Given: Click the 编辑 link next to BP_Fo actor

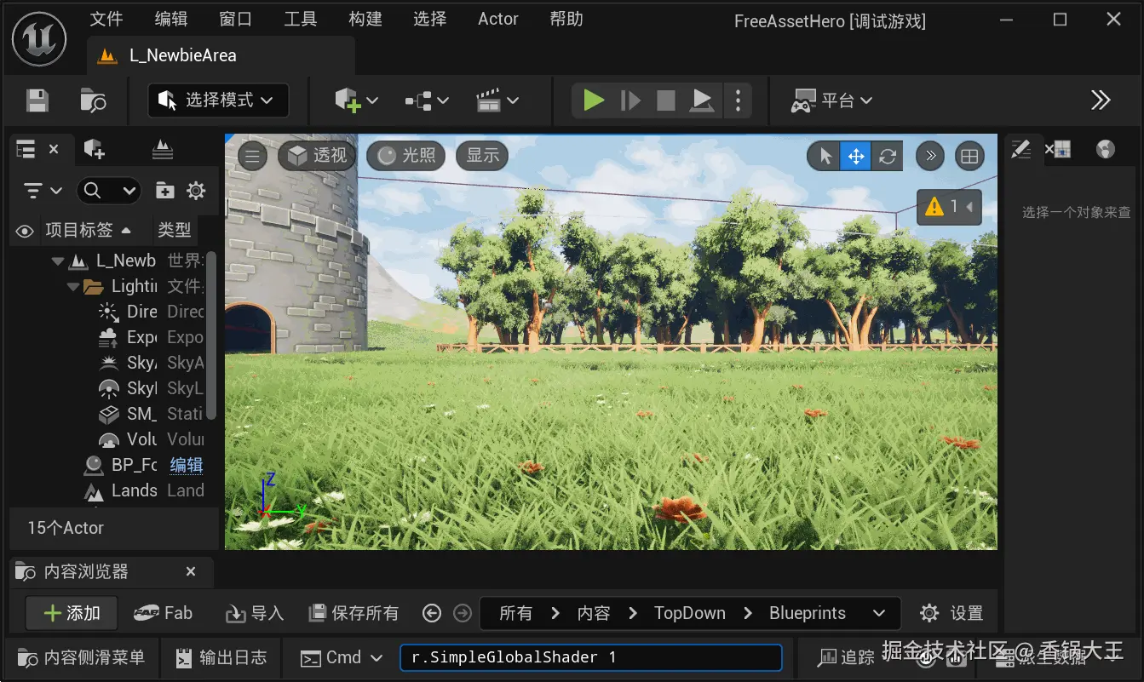Looking at the screenshot, I should [186, 465].
